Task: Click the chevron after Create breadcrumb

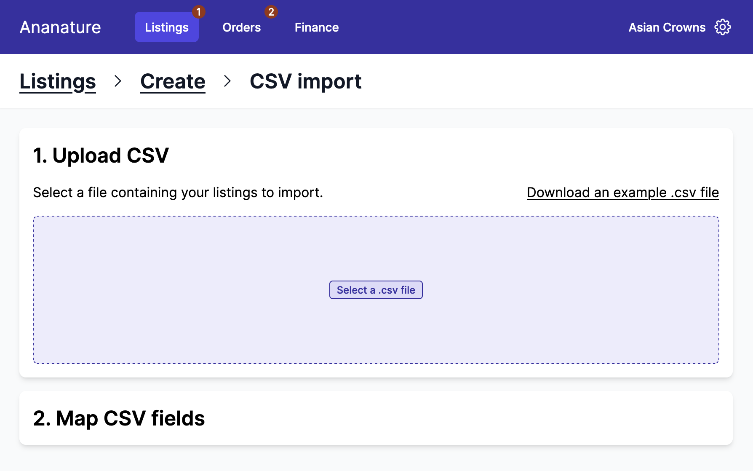Action: pos(228,81)
